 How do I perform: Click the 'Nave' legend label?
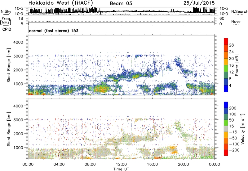pos(236,22)
